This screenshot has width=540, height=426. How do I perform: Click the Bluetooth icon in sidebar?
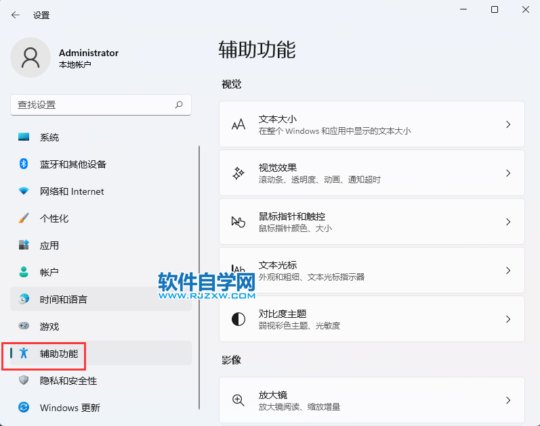pyautogui.click(x=24, y=164)
